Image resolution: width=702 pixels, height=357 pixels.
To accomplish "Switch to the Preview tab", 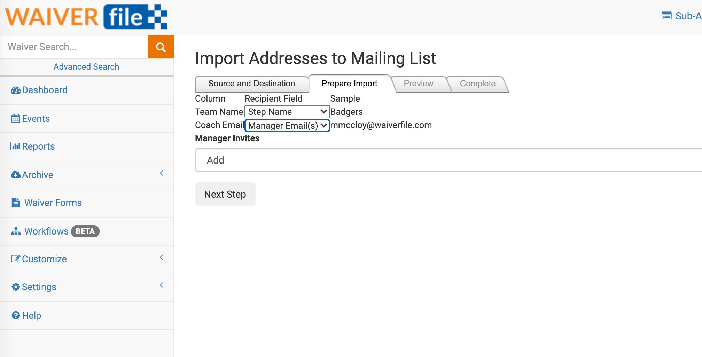I will pyautogui.click(x=418, y=84).
